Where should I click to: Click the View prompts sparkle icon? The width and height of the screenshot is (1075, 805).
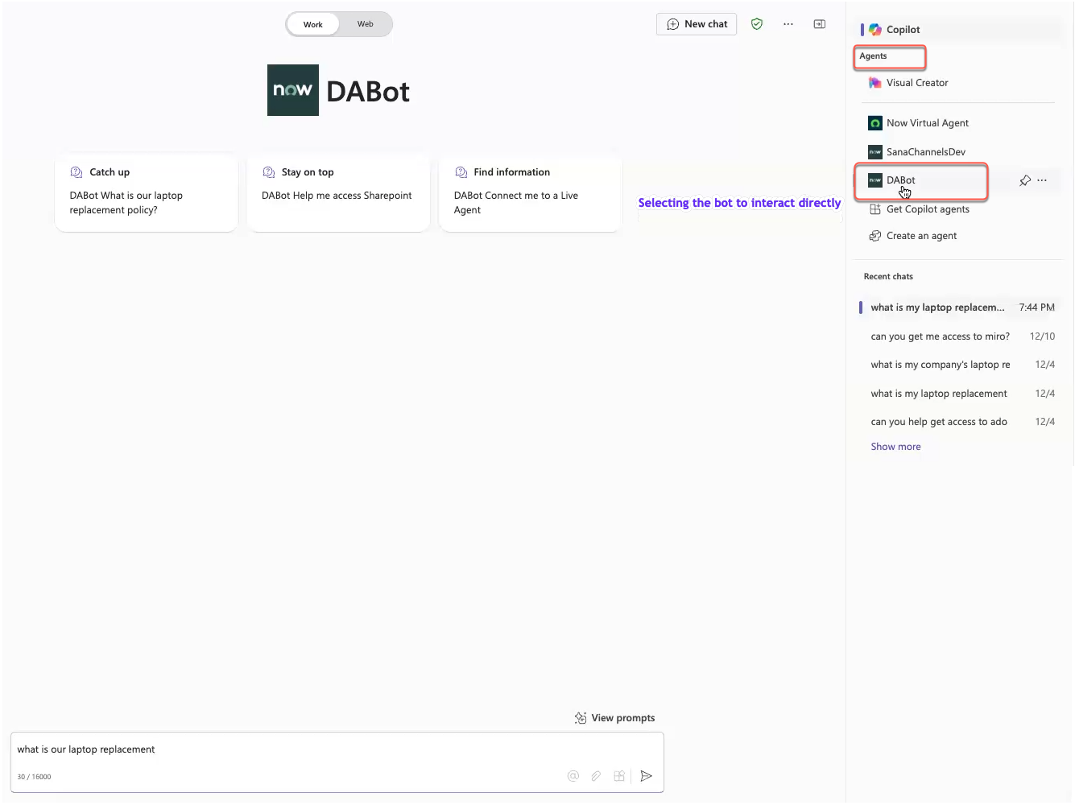pyautogui.click(x=581, y=718)
